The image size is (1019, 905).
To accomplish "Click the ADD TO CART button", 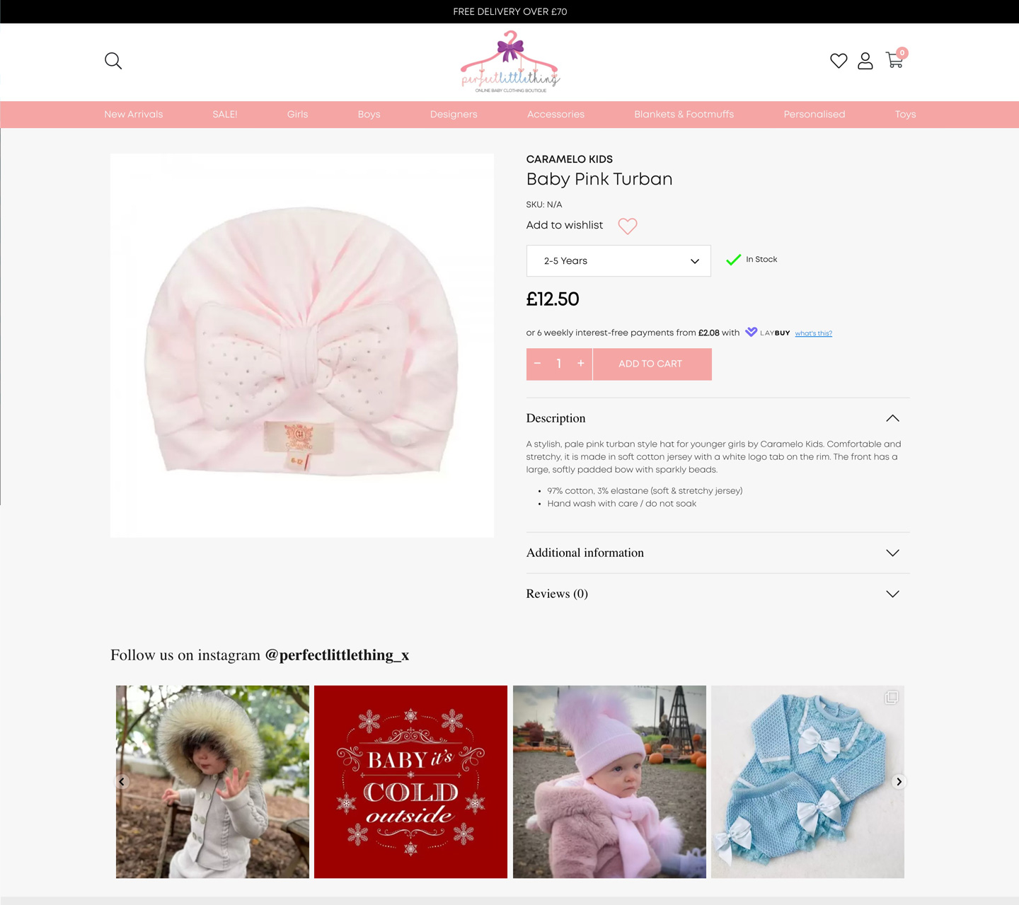I will click(652, 364).
